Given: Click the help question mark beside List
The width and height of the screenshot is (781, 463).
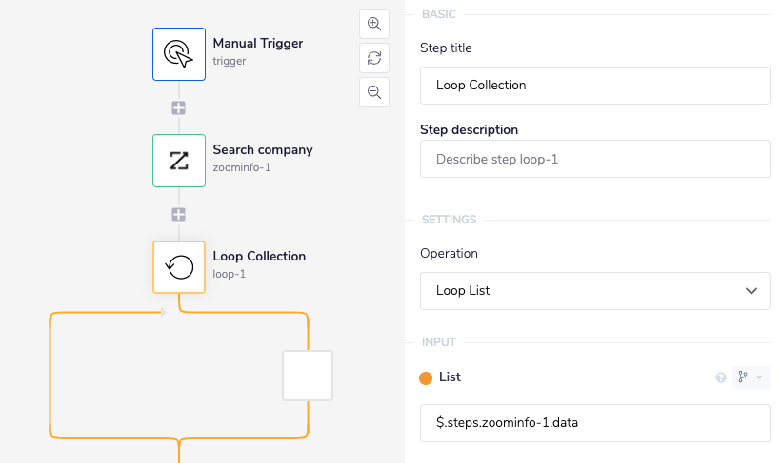Looking at the screenshot, I should pyautogui.click(x=721, y=377).
